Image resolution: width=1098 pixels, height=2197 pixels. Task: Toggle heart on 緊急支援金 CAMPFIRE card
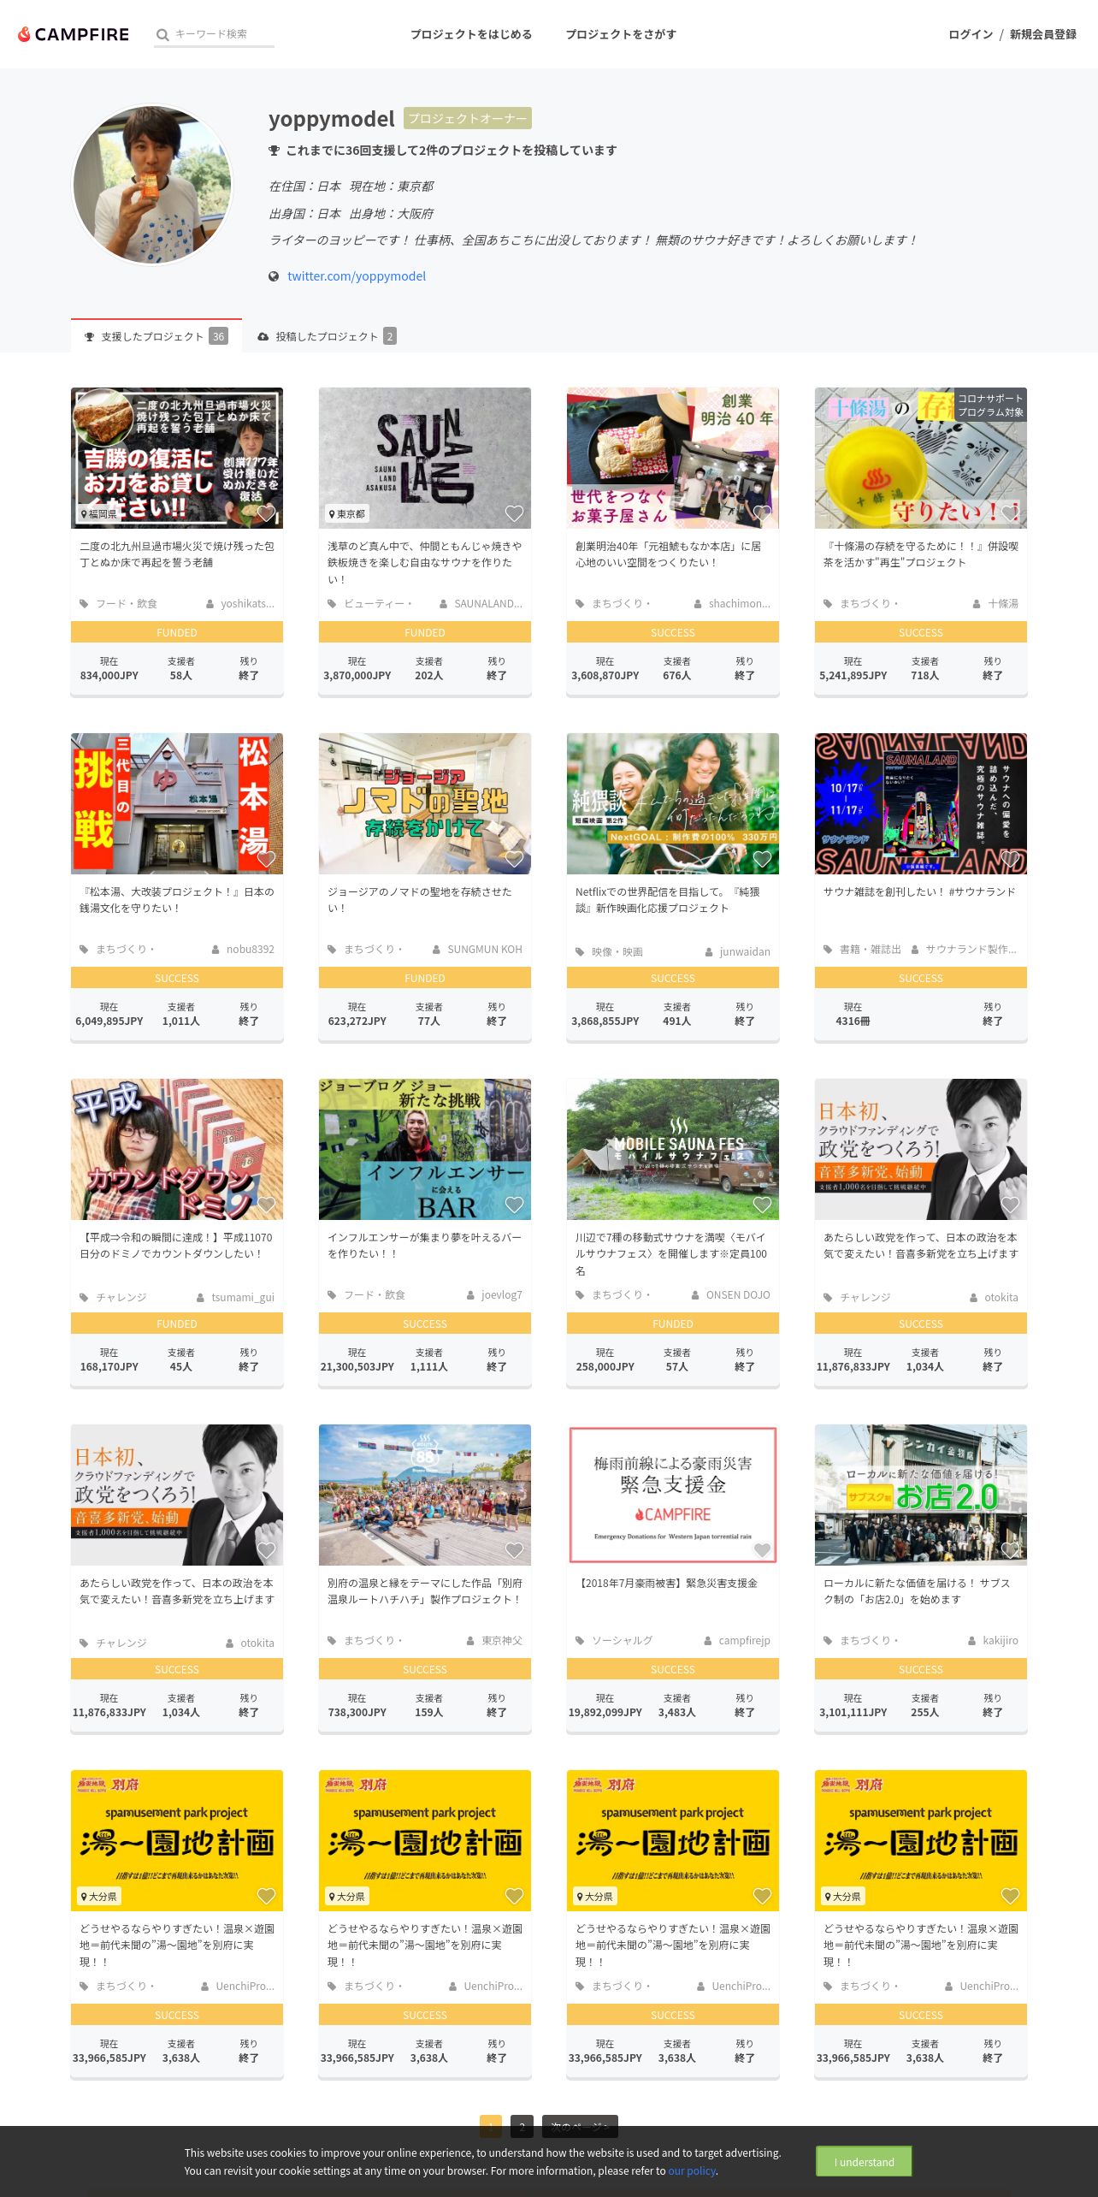pos(762,1550)
